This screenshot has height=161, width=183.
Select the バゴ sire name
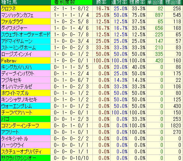coord(5,119)
